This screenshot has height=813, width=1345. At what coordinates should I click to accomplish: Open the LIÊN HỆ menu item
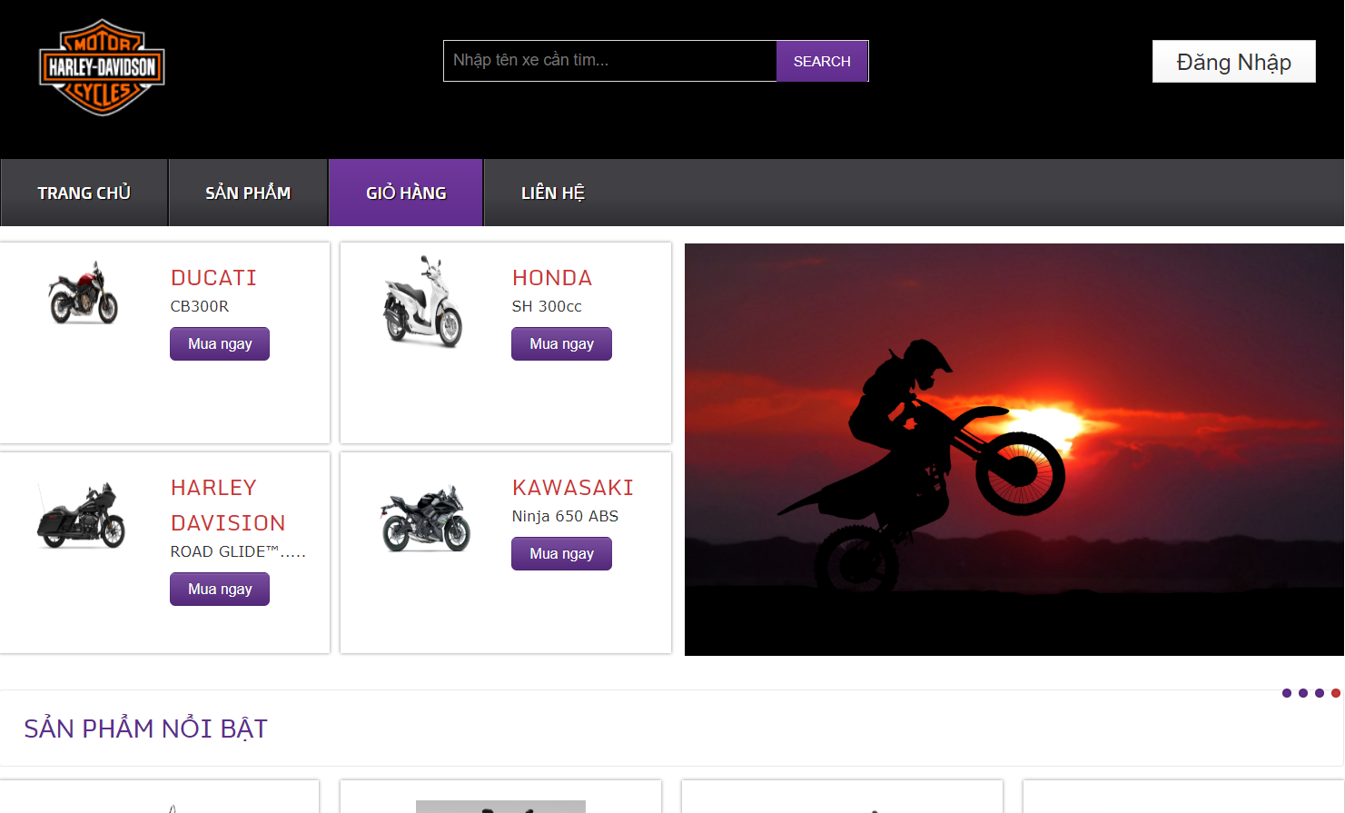[x=553, y=193]
